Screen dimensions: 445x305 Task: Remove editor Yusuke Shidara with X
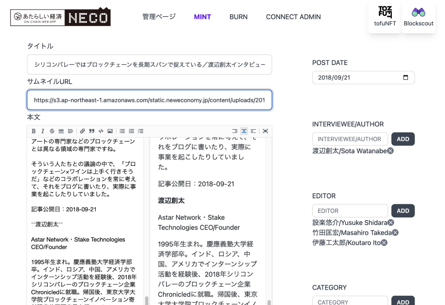pyautogui.click(x=391, y=222)
